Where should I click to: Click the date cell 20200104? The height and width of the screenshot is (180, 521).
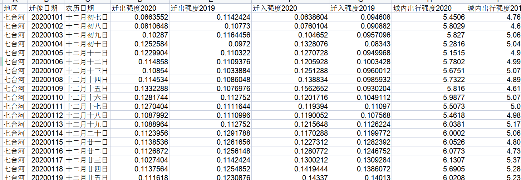point(46,44)
